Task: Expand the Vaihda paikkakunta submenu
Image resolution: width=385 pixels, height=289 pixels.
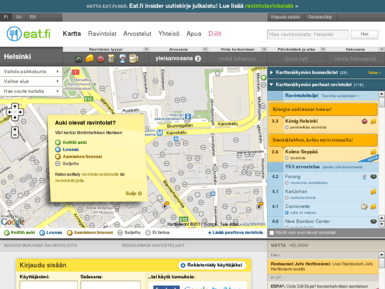Action: pos(31,72)
